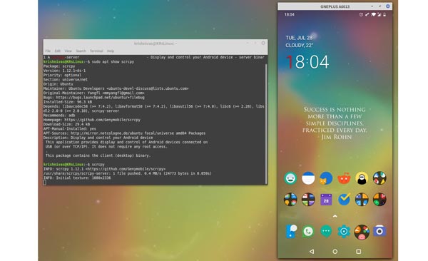Image resolution: width=428 pixels, height=261 pixels.
Task: Close the terminal window
Action: (263, 43)
